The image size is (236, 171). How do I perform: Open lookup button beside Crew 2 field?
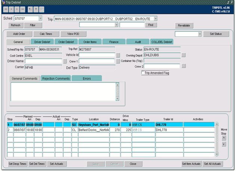click(x=184, y=66)
